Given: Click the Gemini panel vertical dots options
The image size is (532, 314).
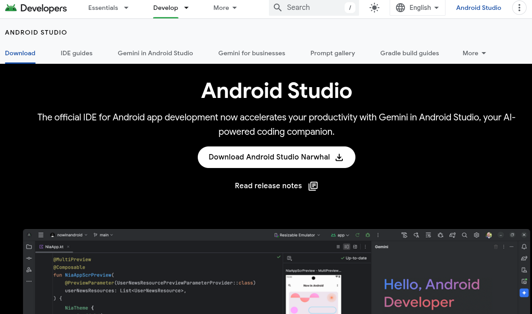Looking at the screenshot, I should click(x=504, y=247).
